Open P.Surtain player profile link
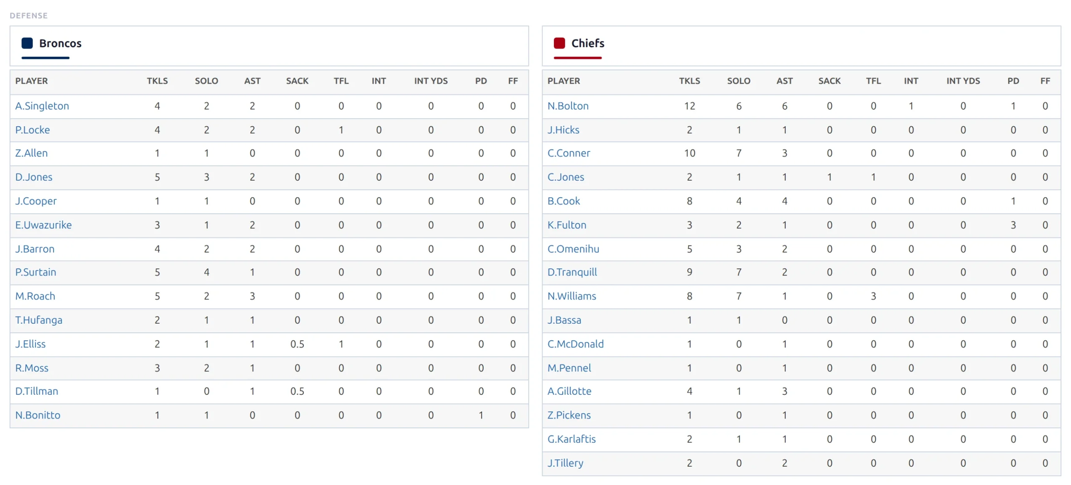Image resolution: width=1071 pixels, height=485 pixels. (x=36, y=272)
